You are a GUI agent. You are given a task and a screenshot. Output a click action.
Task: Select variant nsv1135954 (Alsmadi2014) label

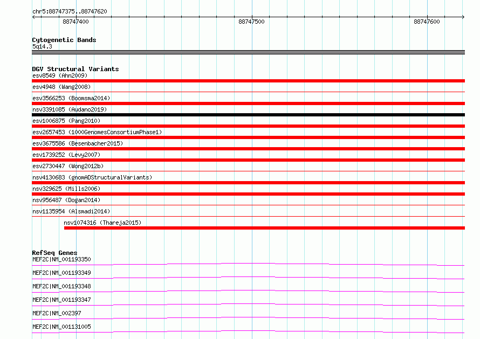71,211
